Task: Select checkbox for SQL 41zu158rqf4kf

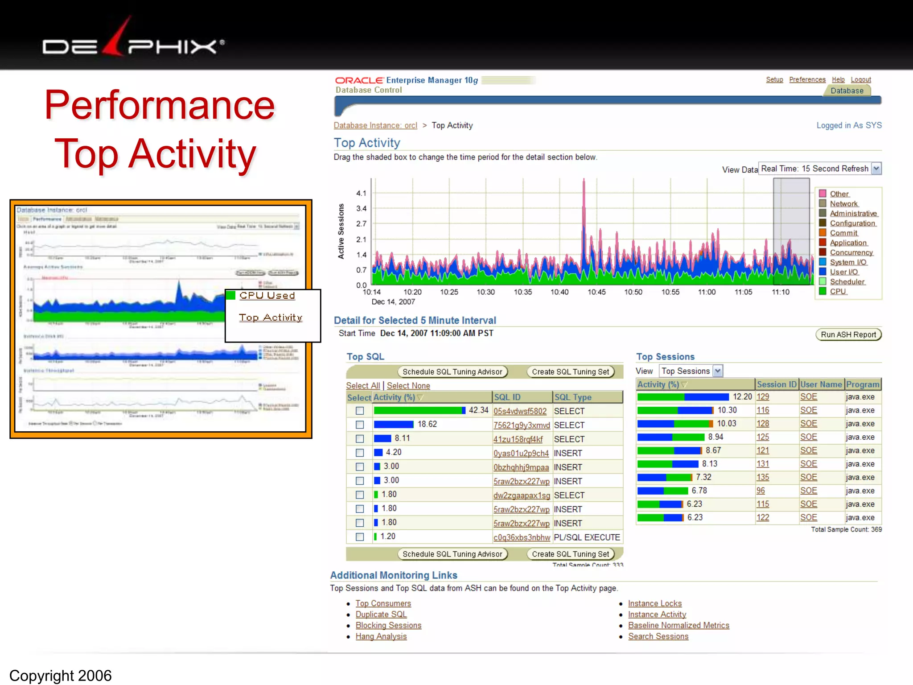Action: (x=360, y=439)
